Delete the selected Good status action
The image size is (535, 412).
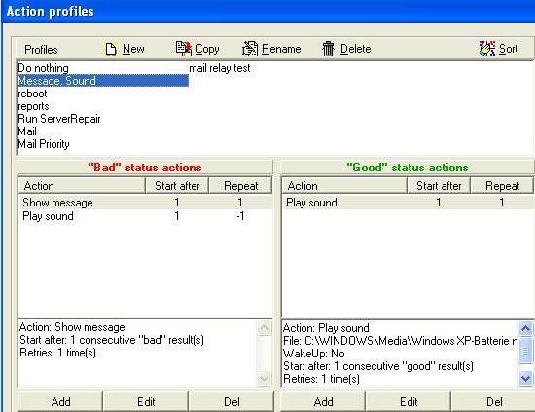(494, 401)
